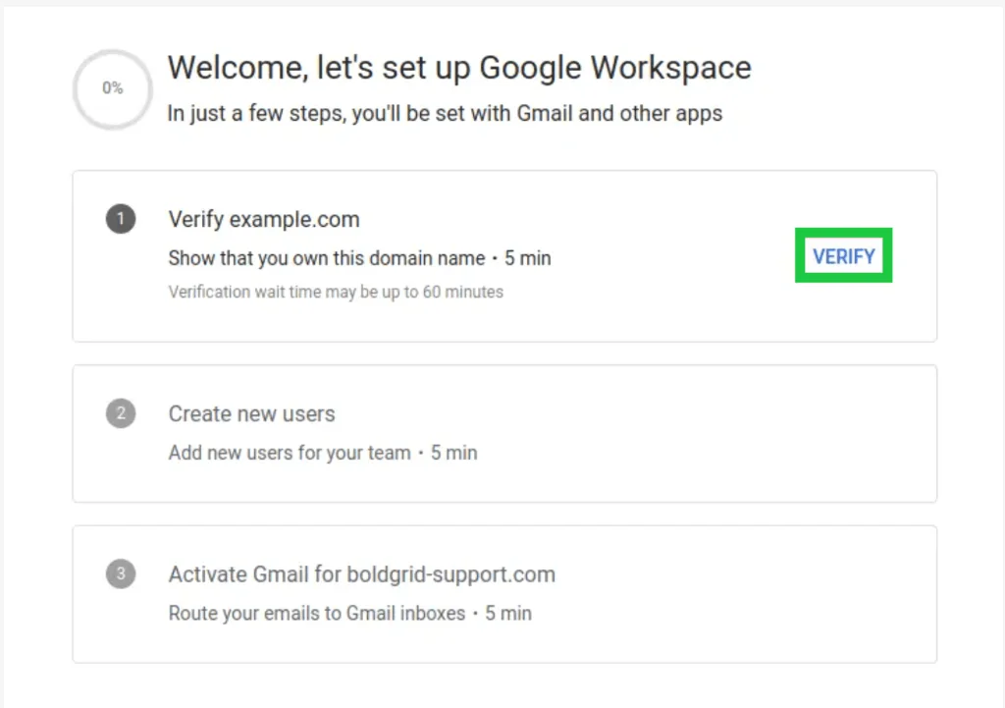Click the step 3 number badge
This screenshot has width=1005, height=708.
point(121,574)
